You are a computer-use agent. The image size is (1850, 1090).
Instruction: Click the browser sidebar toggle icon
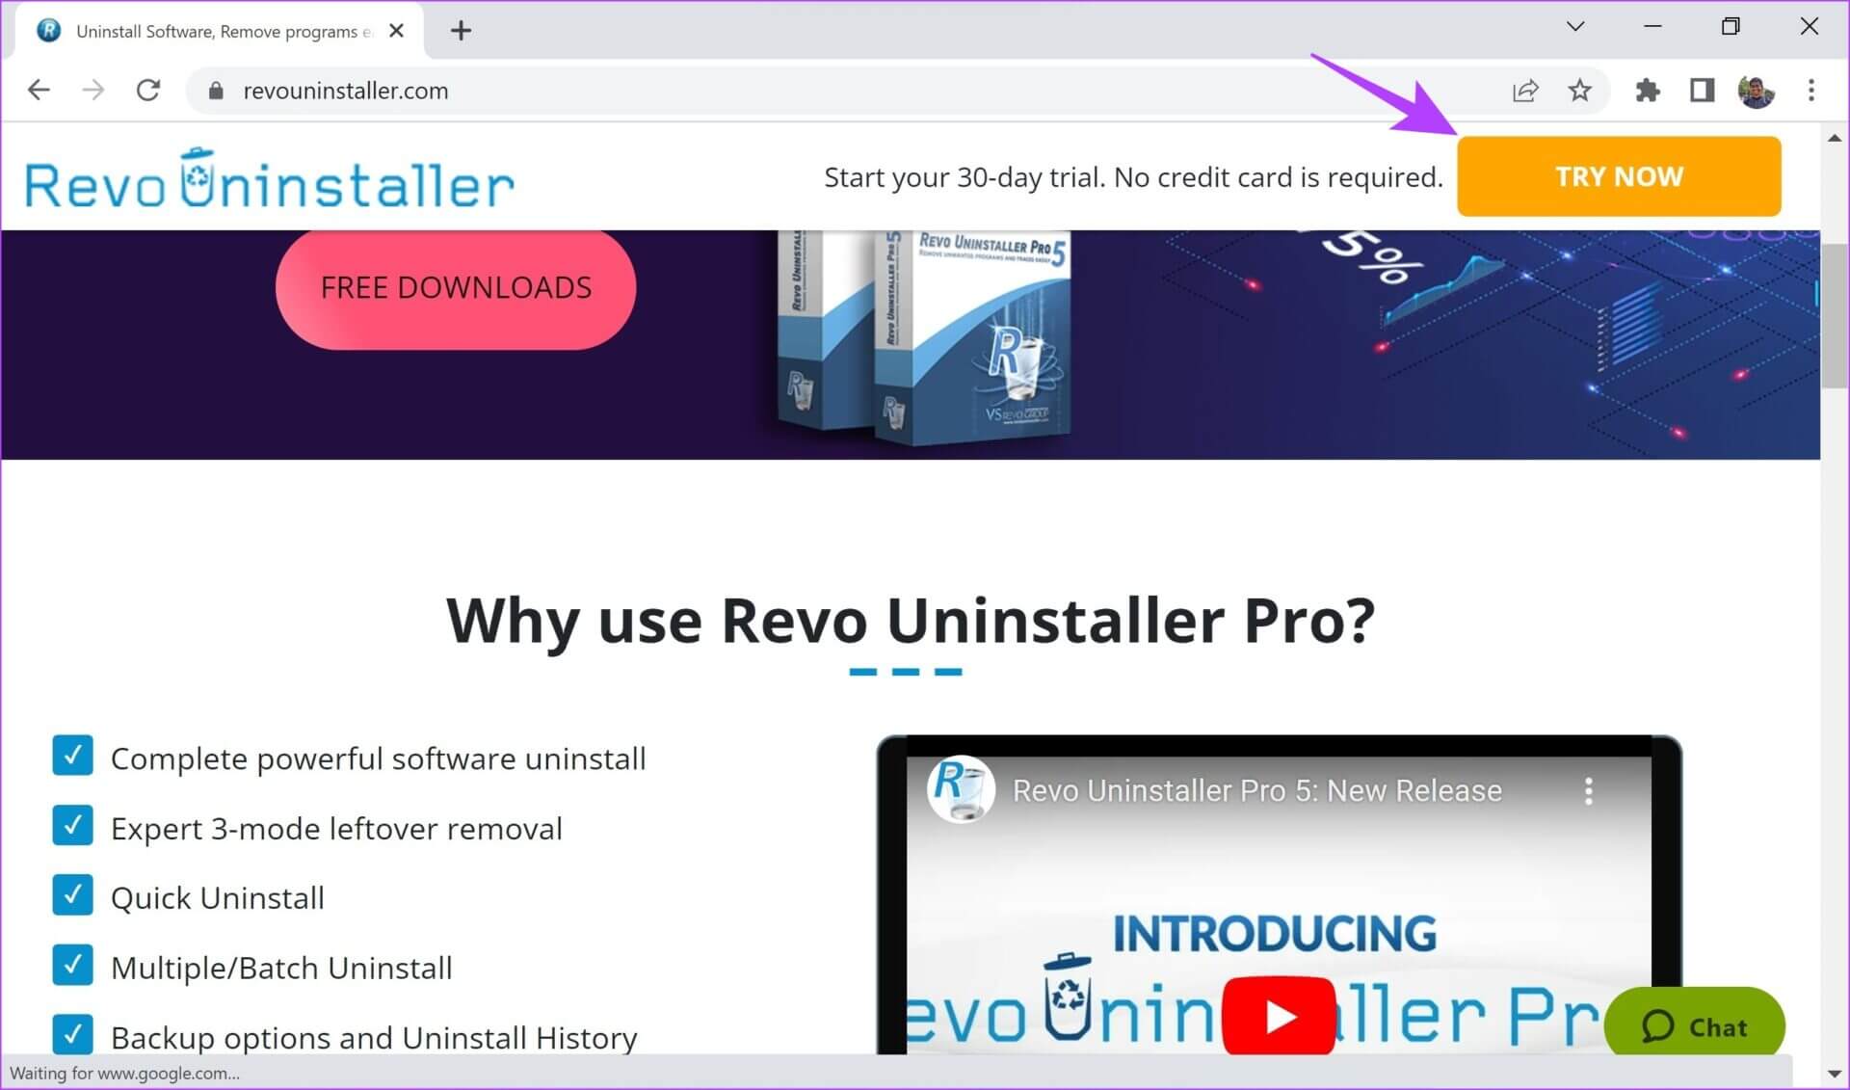1700,89
